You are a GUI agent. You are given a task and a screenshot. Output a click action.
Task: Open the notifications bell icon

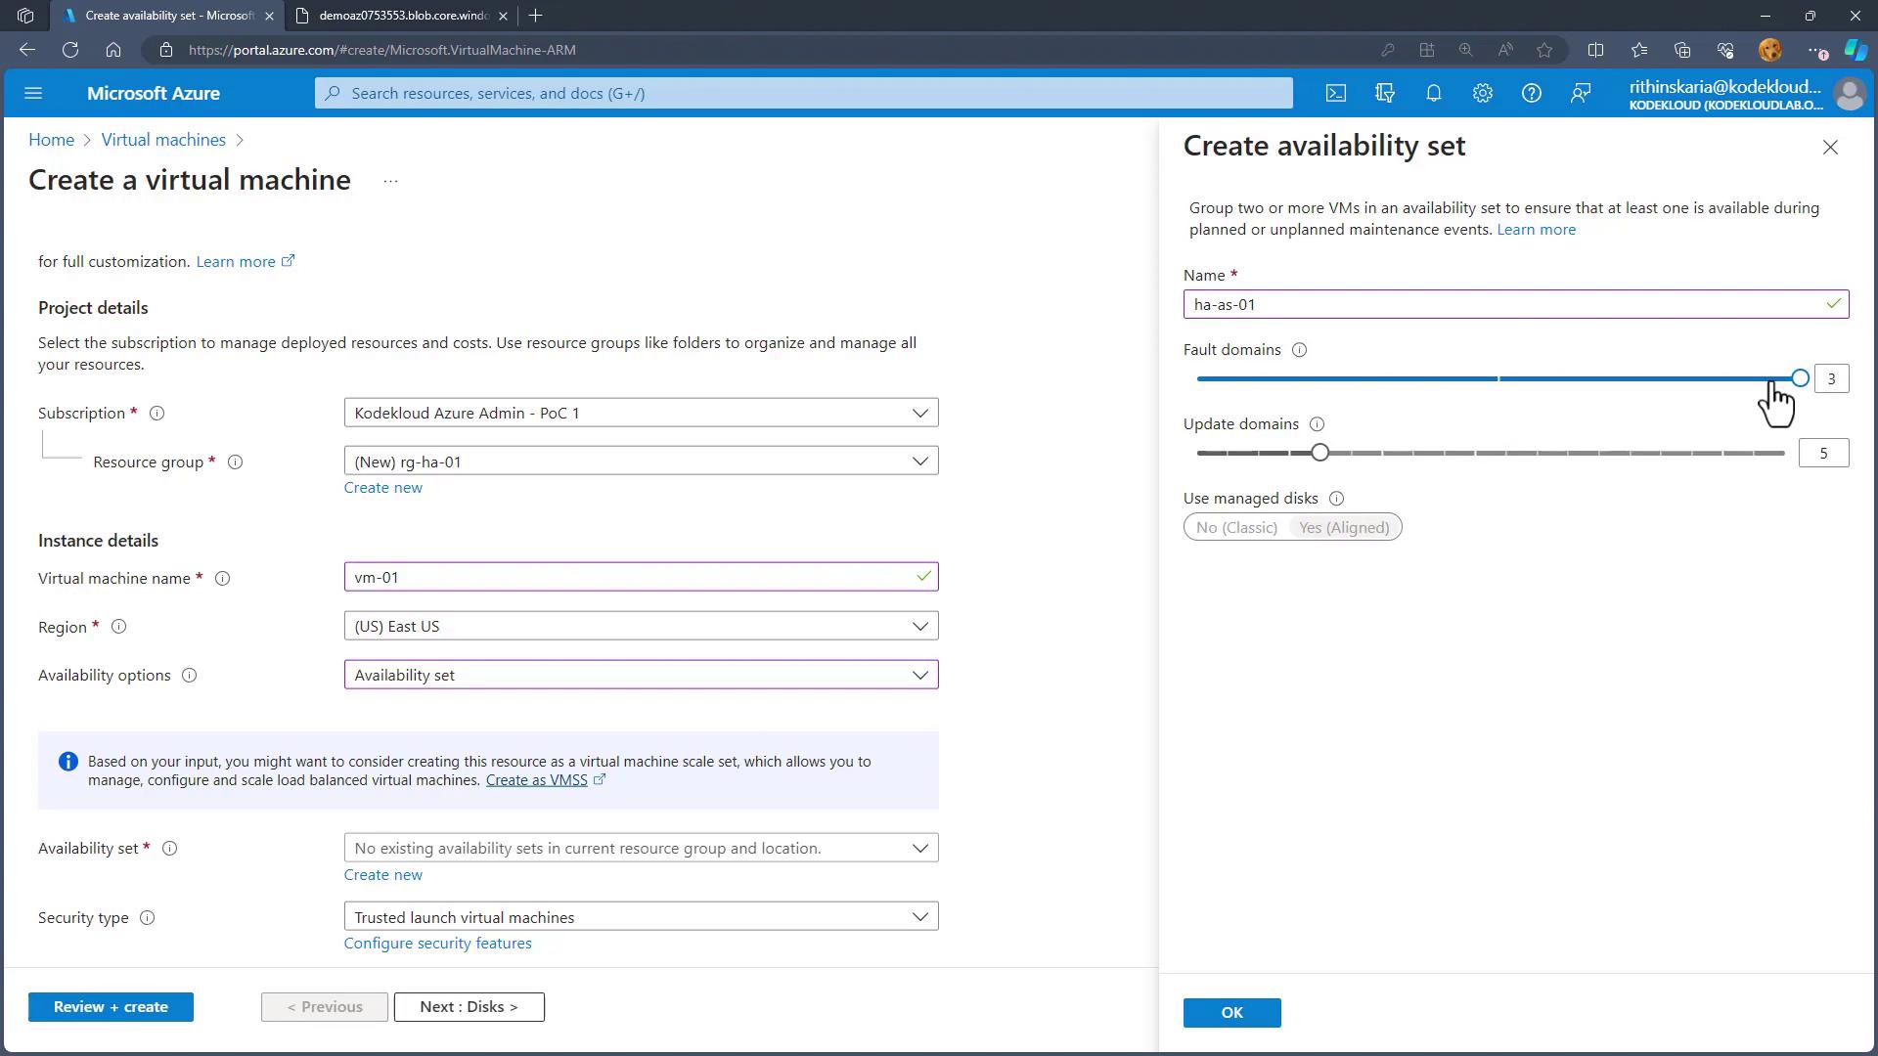click(1433, 93)
